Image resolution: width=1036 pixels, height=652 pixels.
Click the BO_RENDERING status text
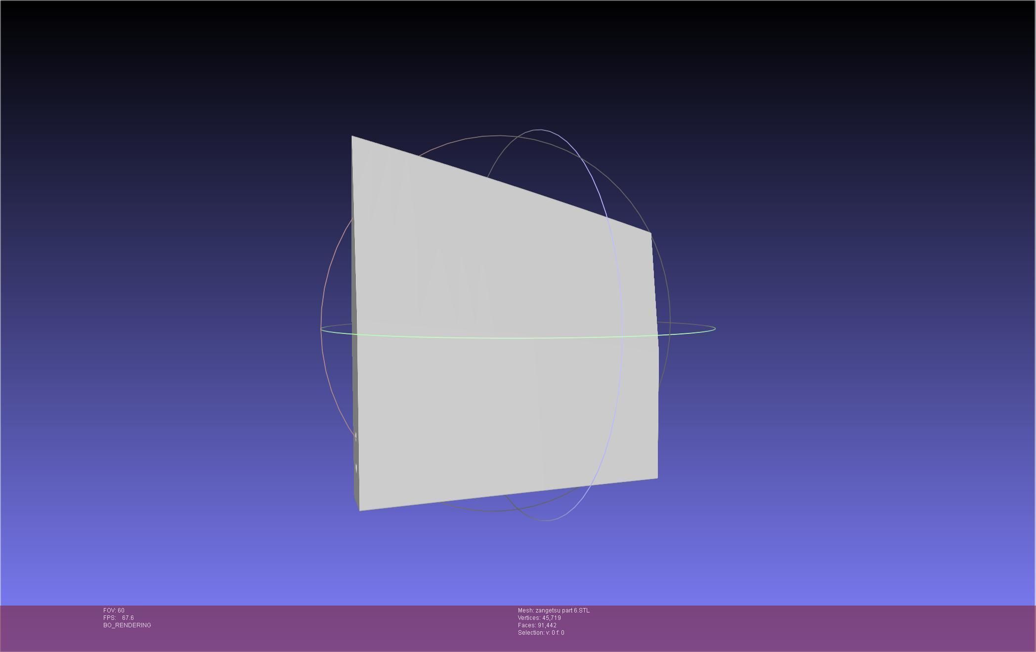(127, 625)
